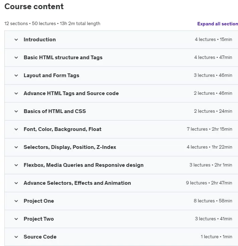Viewport: 238px width, 246px height.
Task: Click the '9 lectures • 2hr 47min' label
Action: 209,183
